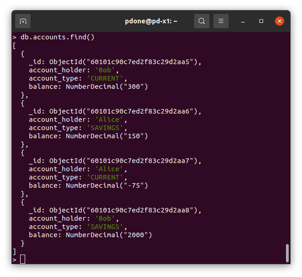Click 'SAVINGS' in the 150 balance document
The height and width of the screenshot is (277, 302).
click(x=105, y=128)
